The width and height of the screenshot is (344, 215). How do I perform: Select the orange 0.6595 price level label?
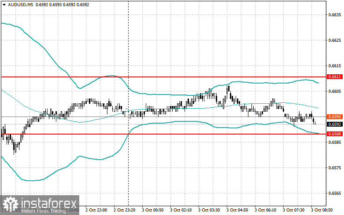pos(335,117)
